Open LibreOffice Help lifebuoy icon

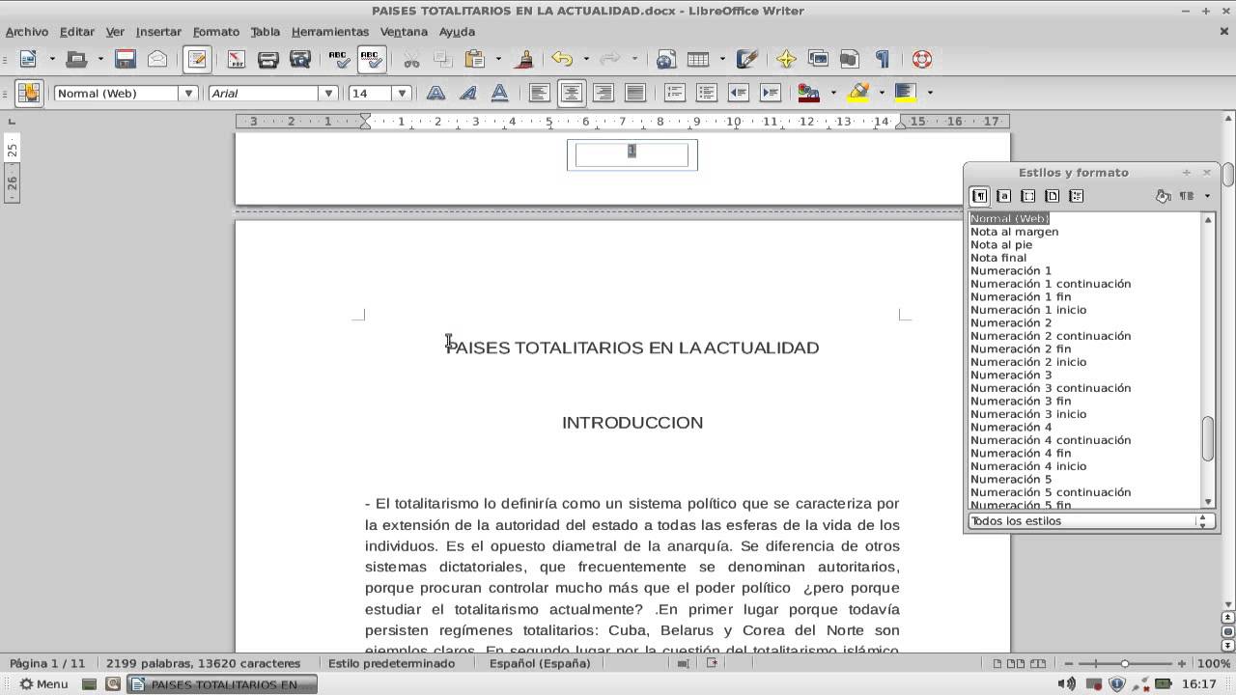[921, 59]
